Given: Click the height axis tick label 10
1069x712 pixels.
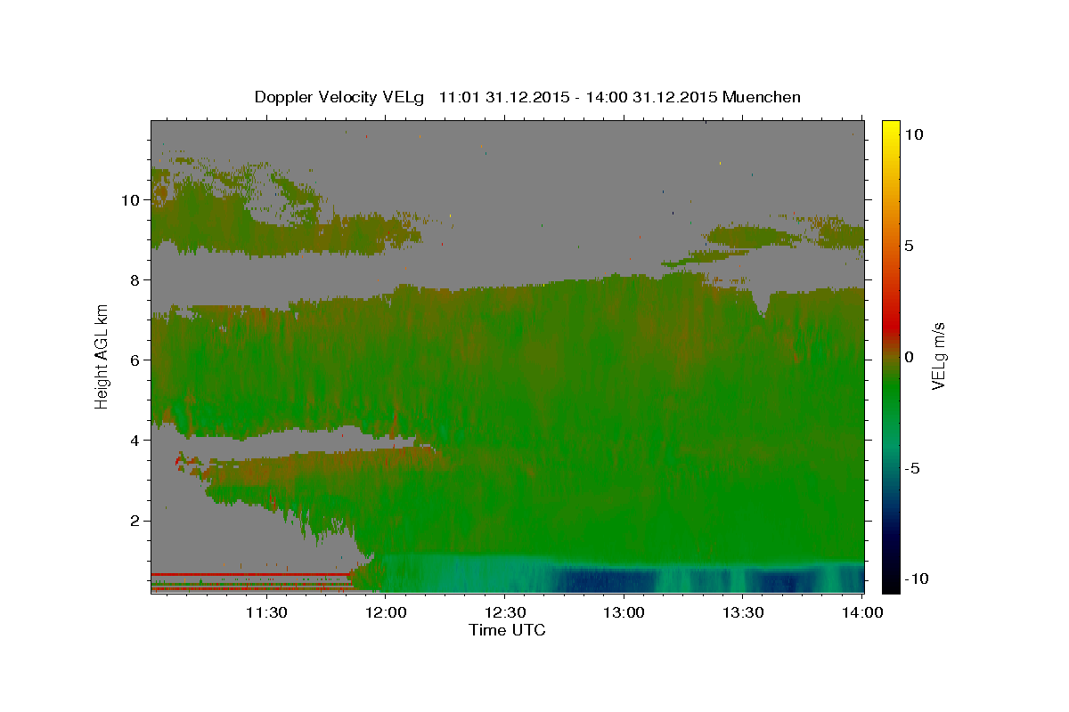Looking at the screenshot, I should coord(131,200).
